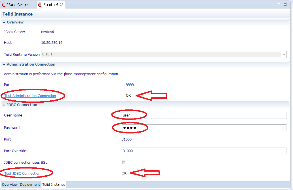
Task: Click the Teiid Runtime Version label
Action: click(x=22, y=54)
